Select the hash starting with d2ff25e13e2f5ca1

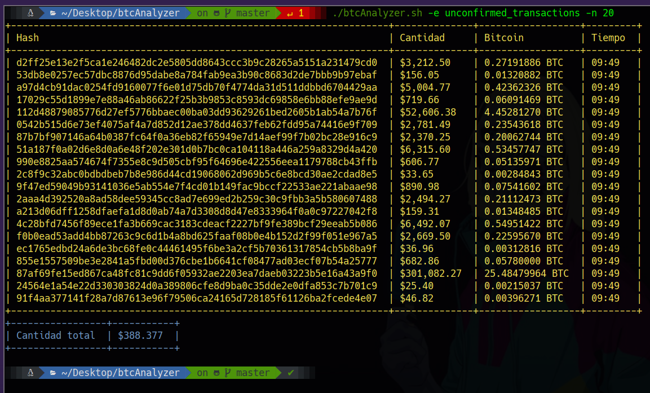point(197,63)
